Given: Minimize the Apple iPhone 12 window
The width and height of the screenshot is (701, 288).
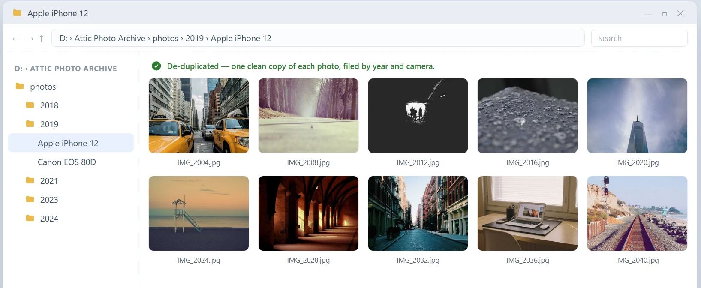Looking at the screenshot, I should [x=648, y=14].
